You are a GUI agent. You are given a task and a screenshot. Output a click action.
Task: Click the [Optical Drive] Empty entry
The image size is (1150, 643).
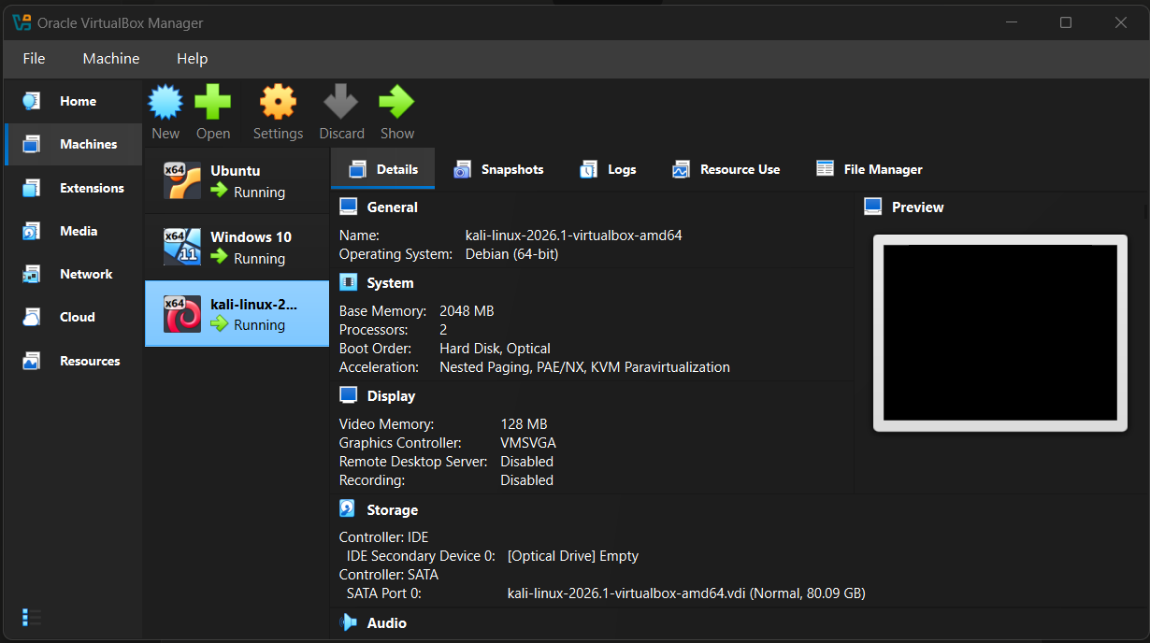click(573, 556)
